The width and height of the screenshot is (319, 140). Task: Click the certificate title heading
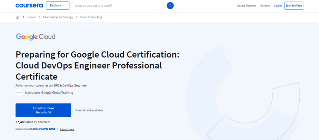[98, 66]
